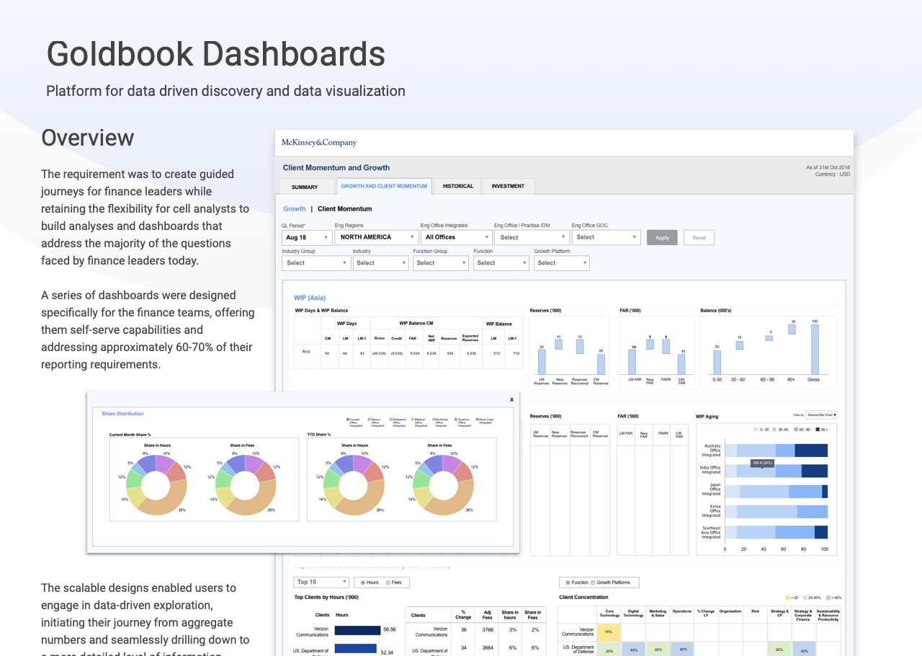The width and height of the screenshot is (922, 656).
Task: Open the Eng Regions 'NORTH AMERICA' dropdown
Action: pos(376,237)
